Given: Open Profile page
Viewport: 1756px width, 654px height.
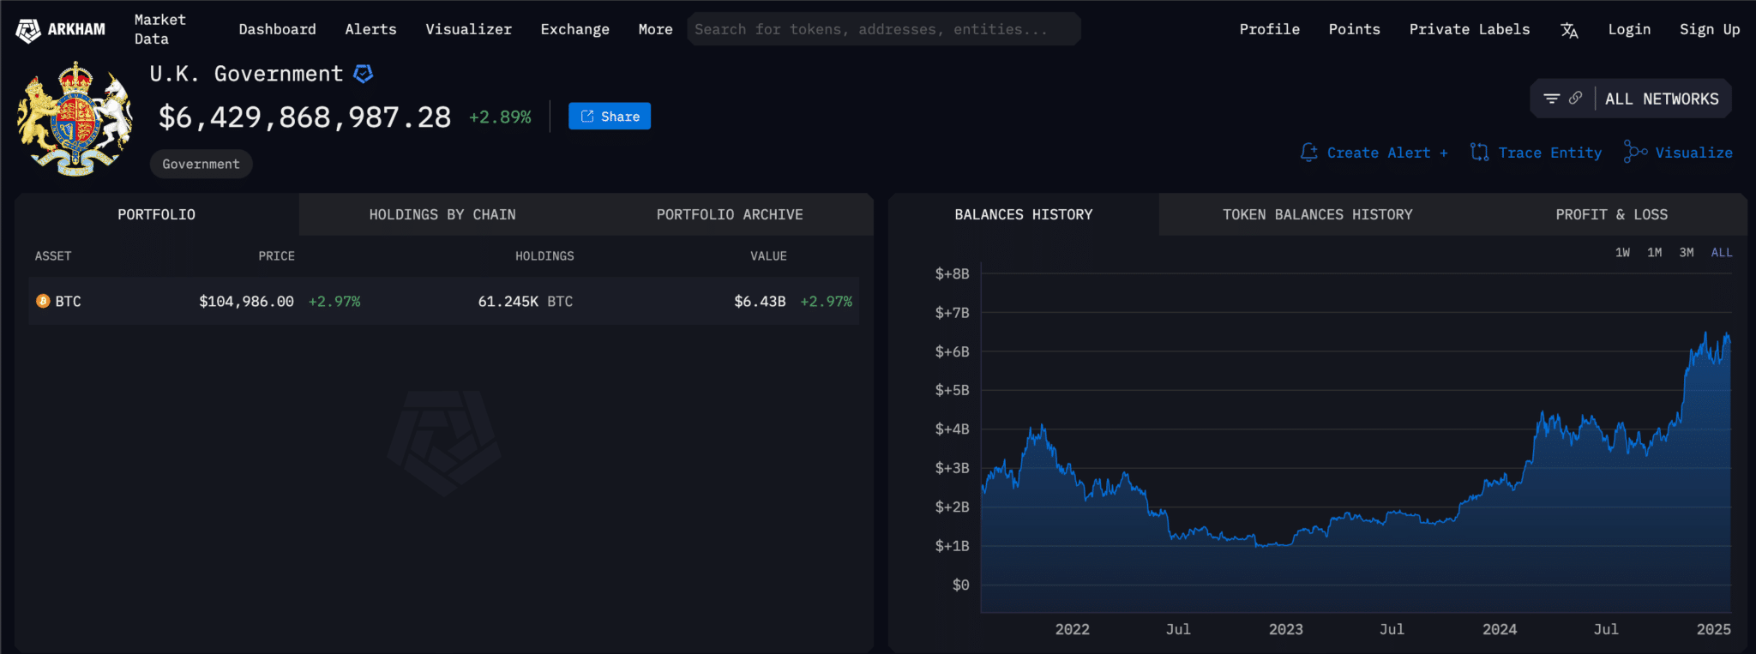Looking at the screenshot, I should [x=1269, y=29].
